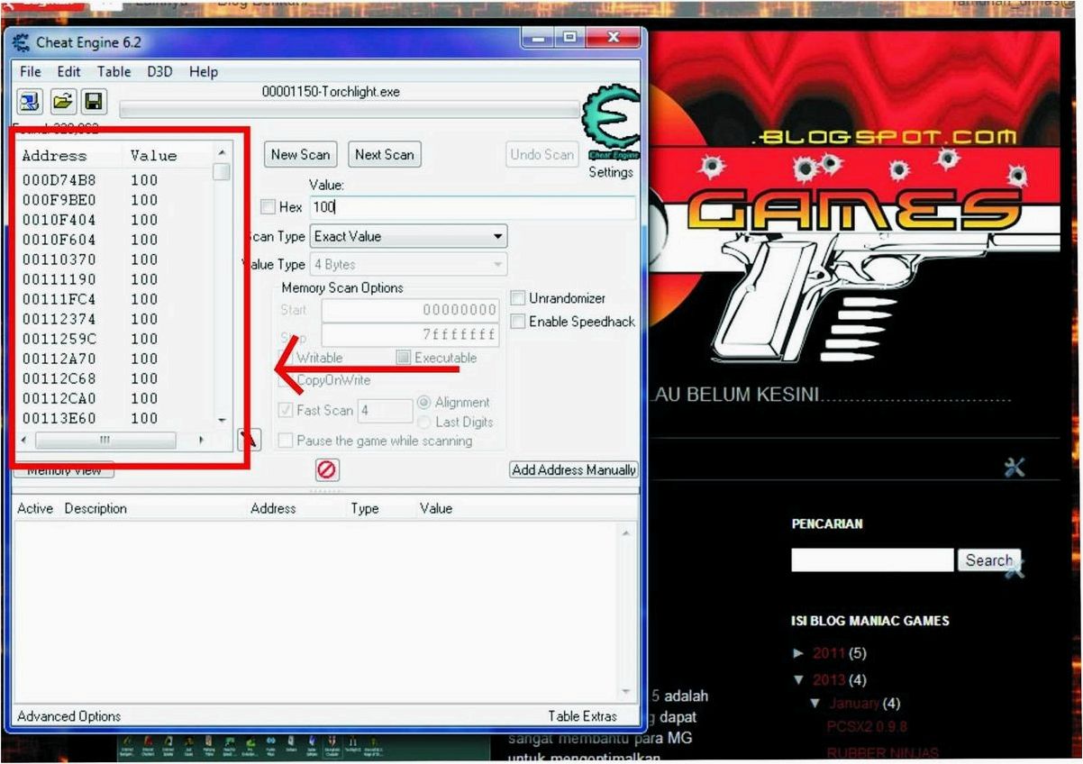The image size is (1083, 764).
Task: Click the address table scroll-down arrow
Action: (x=627, y=692)
